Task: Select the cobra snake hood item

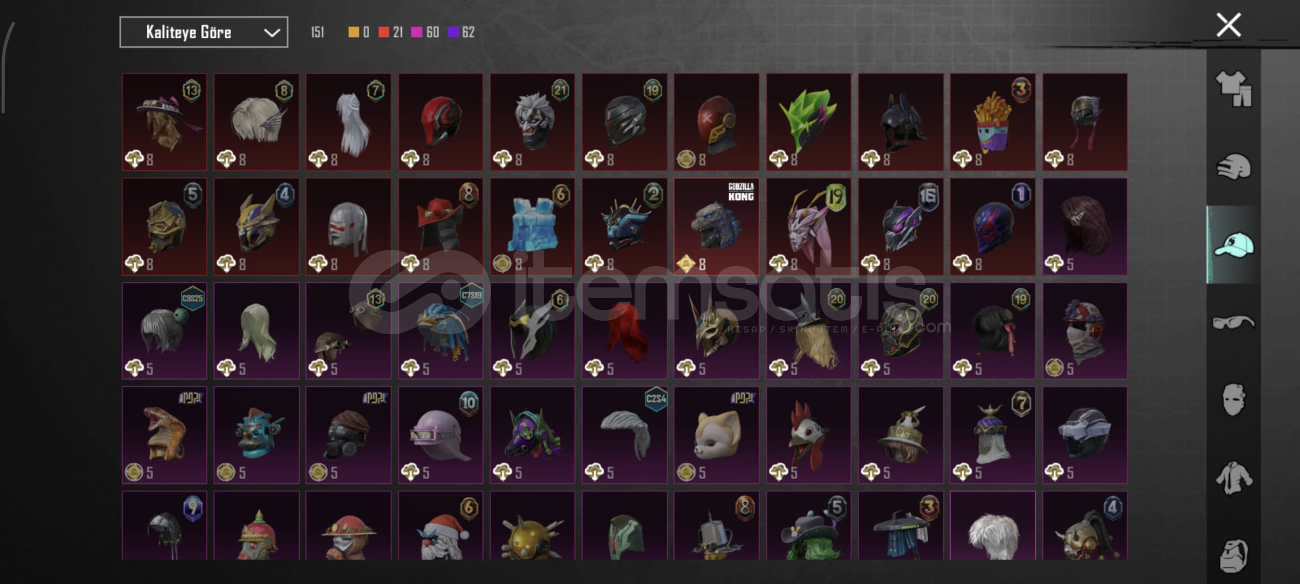Action: click(x=164, y=435)
